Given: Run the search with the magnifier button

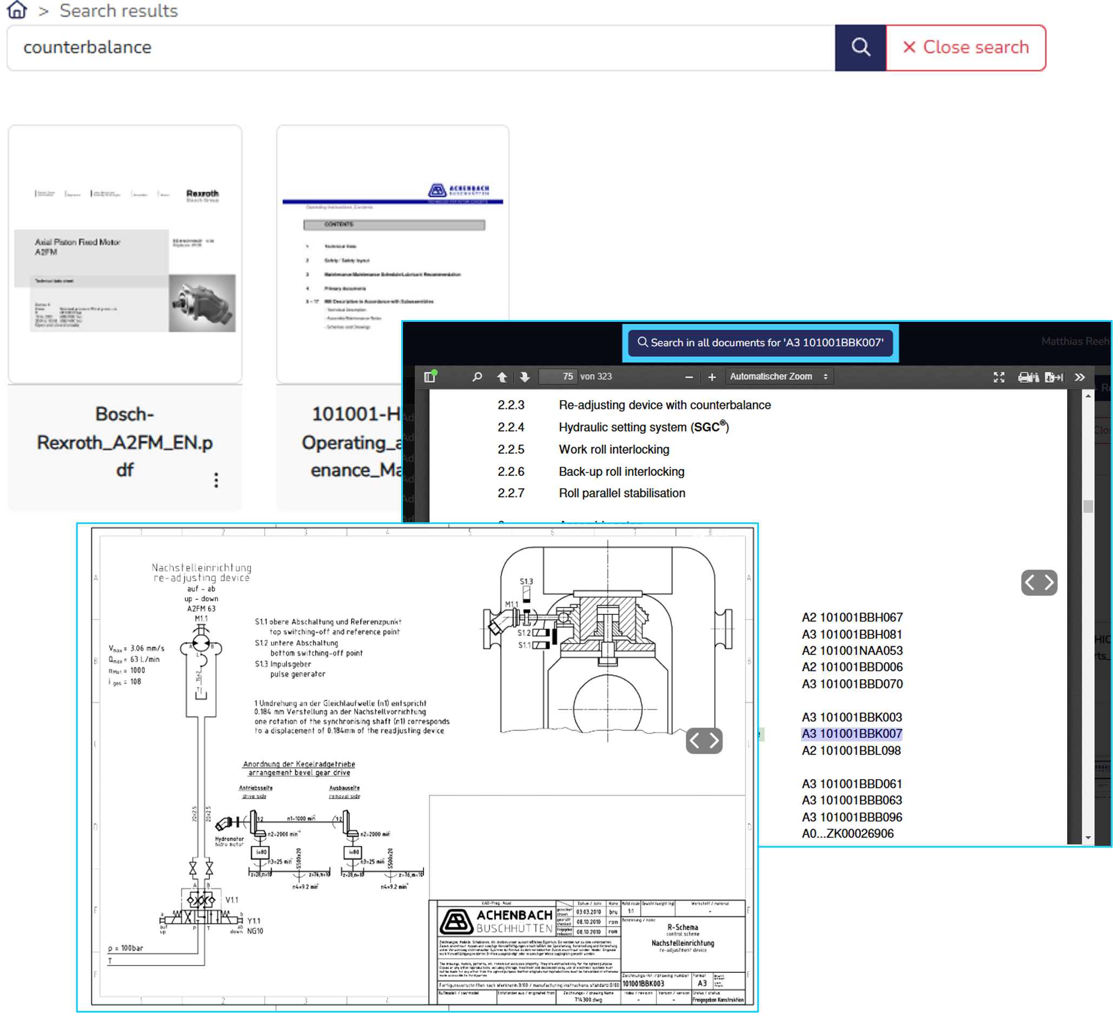Looking at the screenshot, I should [x=860, y=48].
